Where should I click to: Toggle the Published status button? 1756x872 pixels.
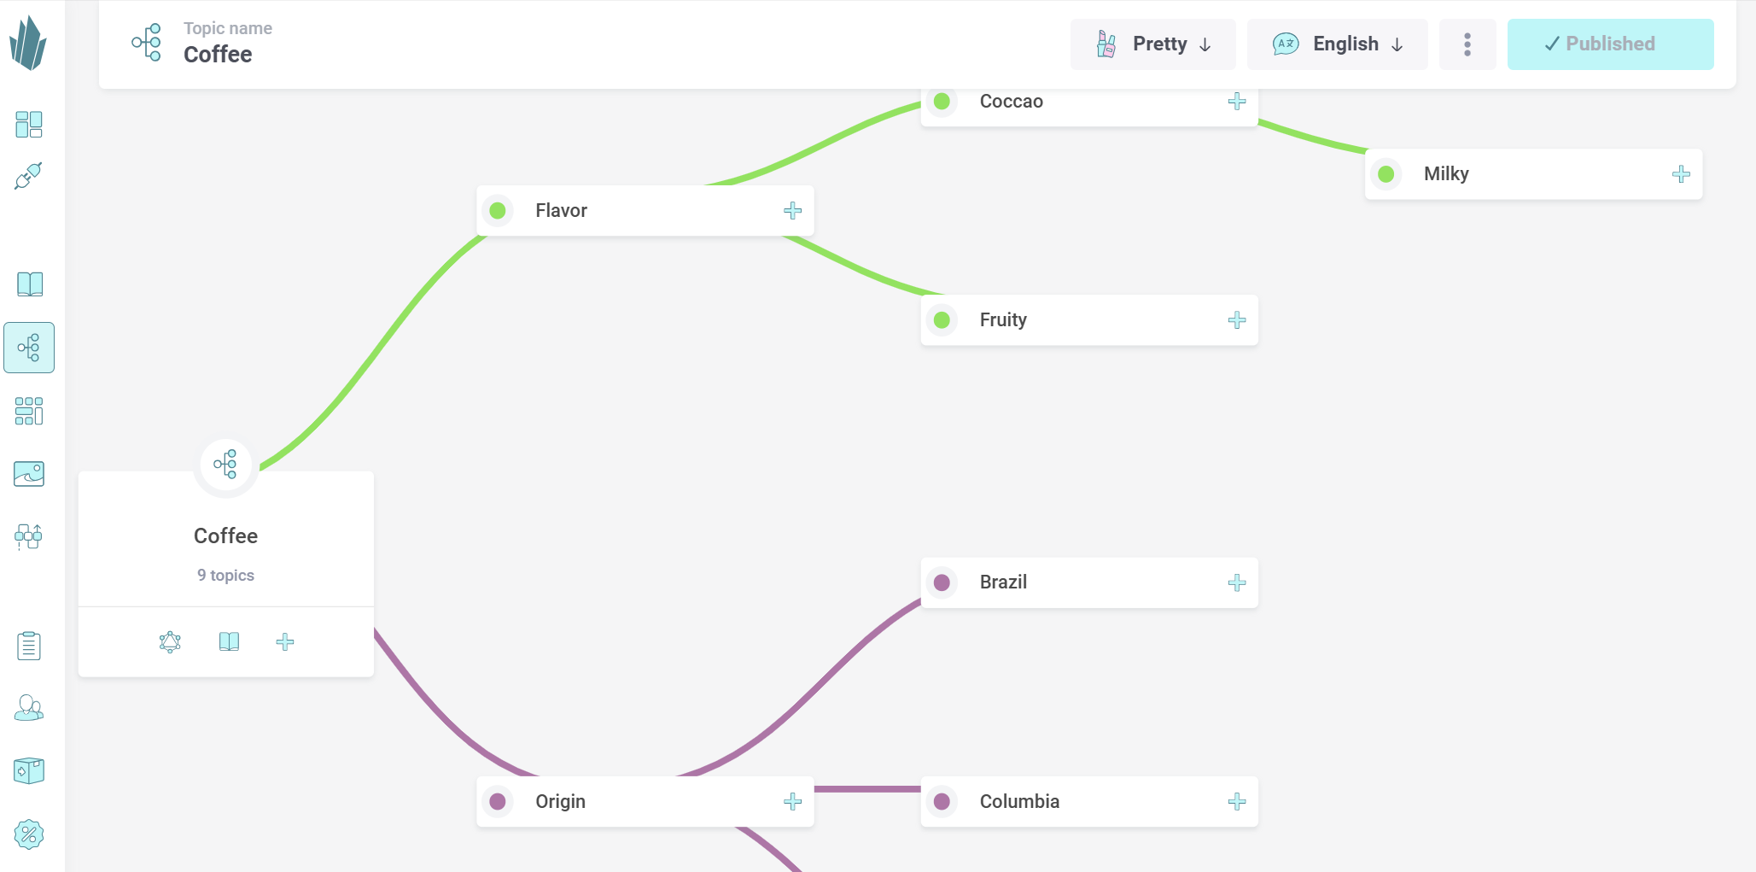[x=1610, y=44]
